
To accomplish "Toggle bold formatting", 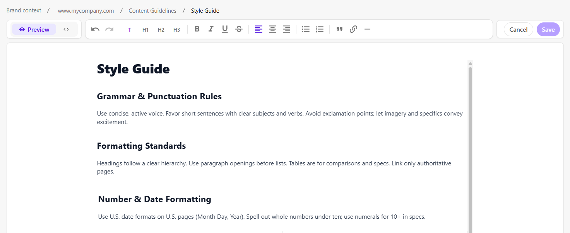I will [x=197, y=29].
